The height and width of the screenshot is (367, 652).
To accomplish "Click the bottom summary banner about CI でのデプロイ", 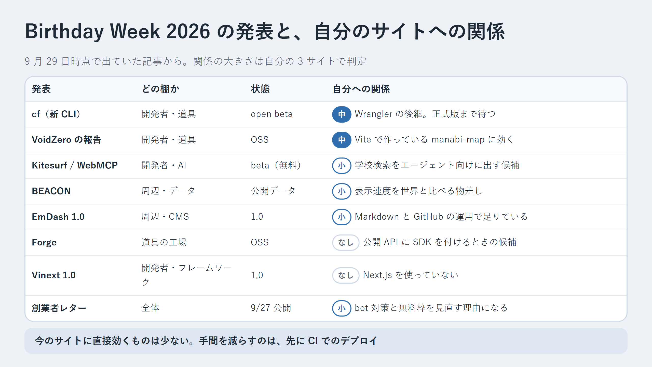I will (x=326, y=341).
